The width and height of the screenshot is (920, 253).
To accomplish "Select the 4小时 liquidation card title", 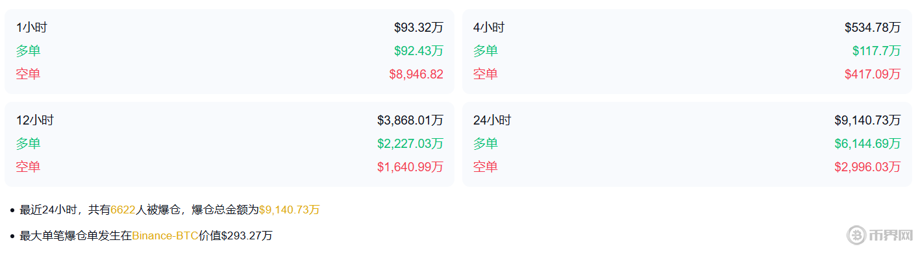I will tap(489, 27).
